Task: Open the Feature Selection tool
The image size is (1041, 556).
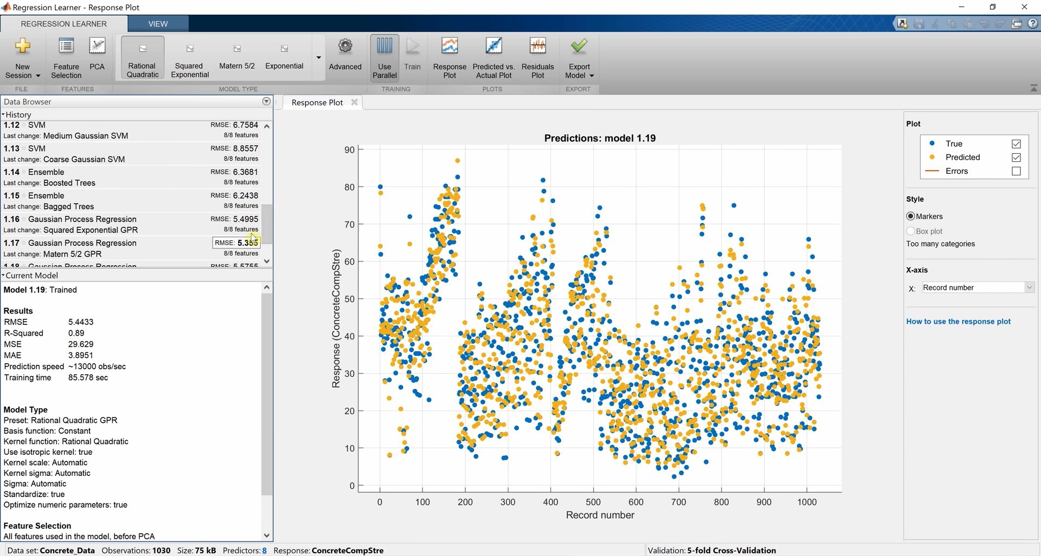Action: click(x=66, y=57)
